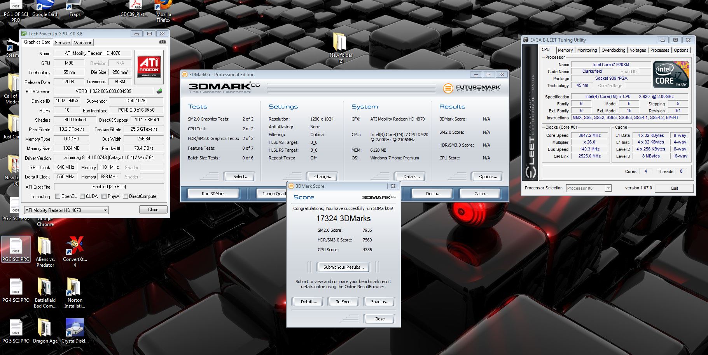This screenshot has height=355, width=708.
Task: Open the Voltages tab in E-LEET
Action: tap(638, 50)
